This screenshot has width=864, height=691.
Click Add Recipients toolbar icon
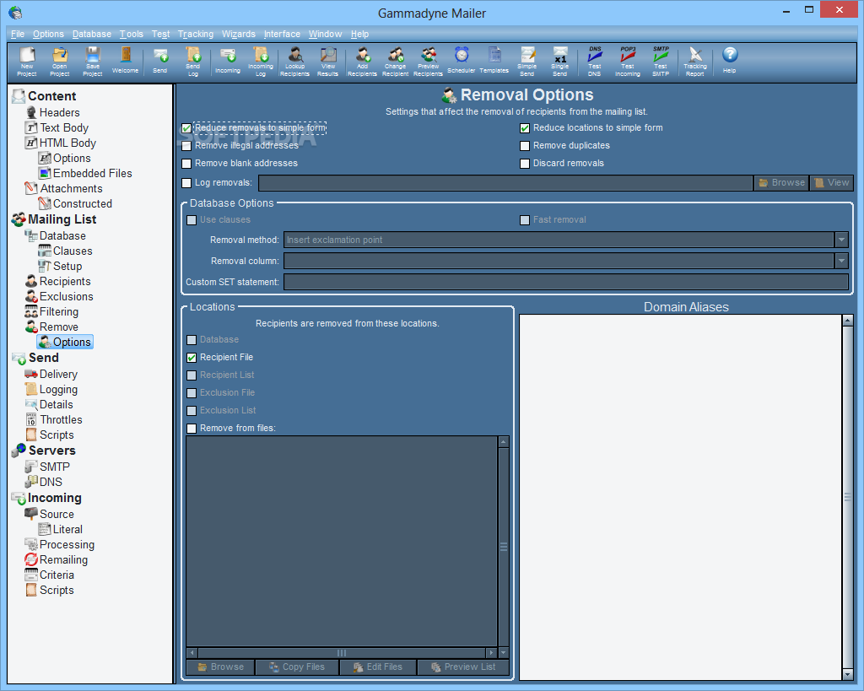pyautogui.click(x=362, y=61)
